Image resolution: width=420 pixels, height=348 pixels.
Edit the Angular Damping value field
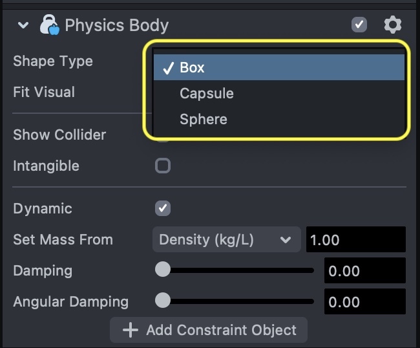(x=364, y=301)
